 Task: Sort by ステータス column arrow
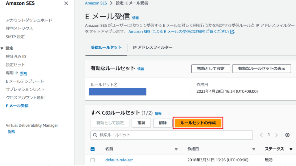[291, 149]
